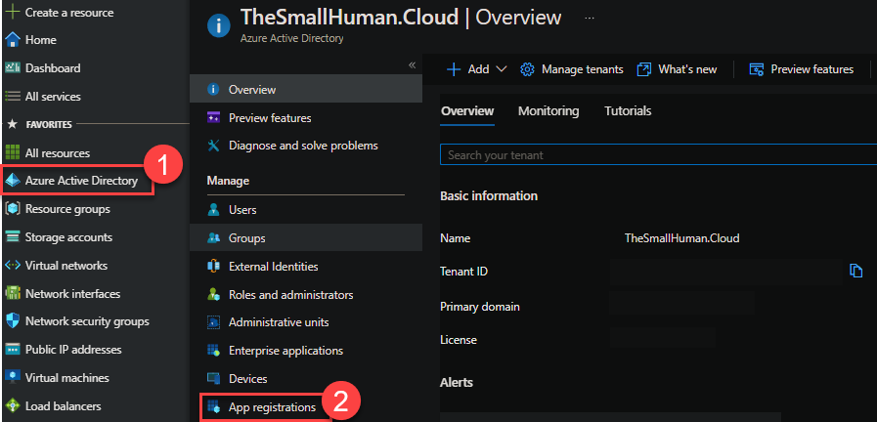Click the Manage tenants gear icon
The height and width of the screenshot is (422, 877).
click(528, 69)
